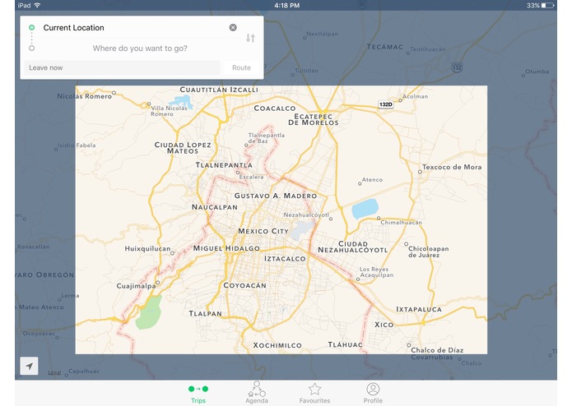Tap the Villa Nicolás Romero label
Viewport: 572px width, 406px height.
(169, 111)
